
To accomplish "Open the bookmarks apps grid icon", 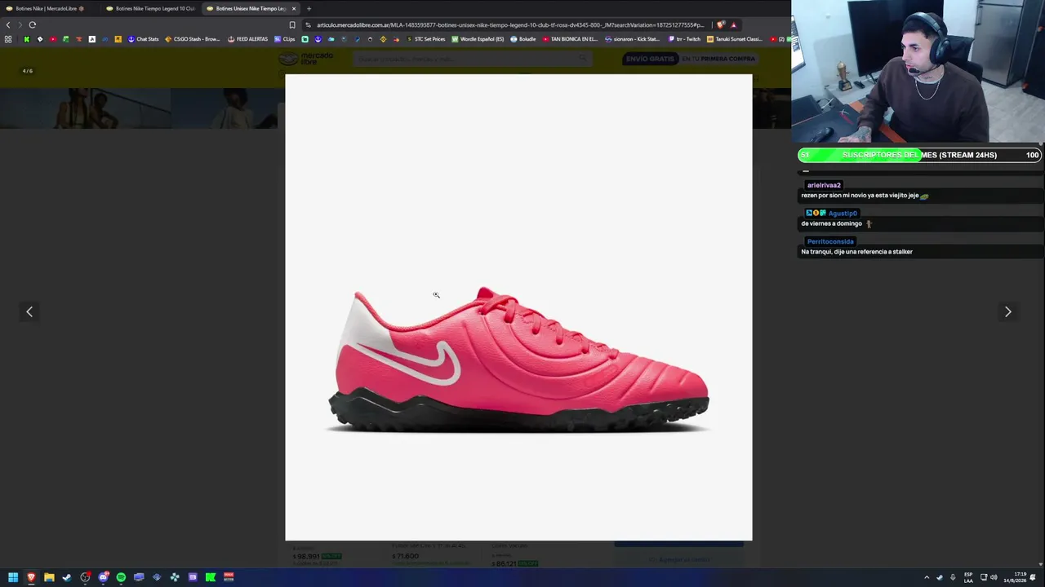I will click(8, 39).
